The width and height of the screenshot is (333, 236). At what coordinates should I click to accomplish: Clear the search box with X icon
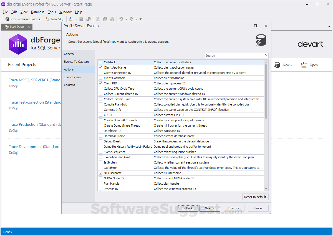coord(266,56)
